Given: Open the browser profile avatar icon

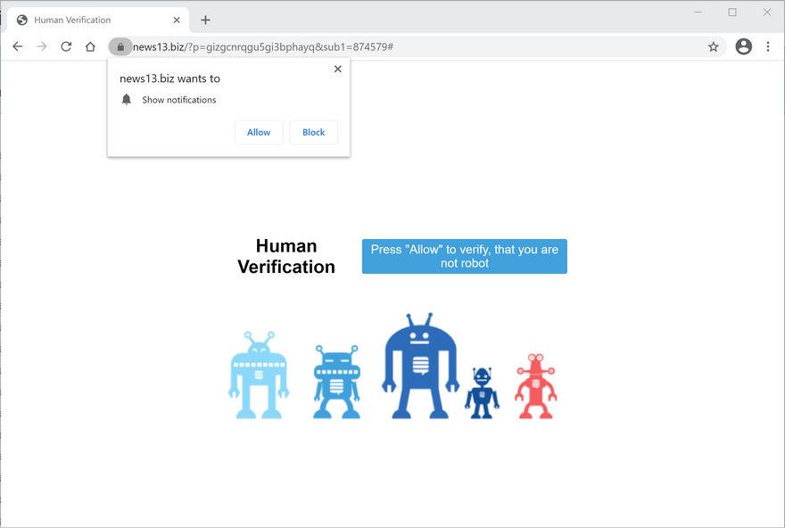Looking at the screenshot, I should click(743, 45).
